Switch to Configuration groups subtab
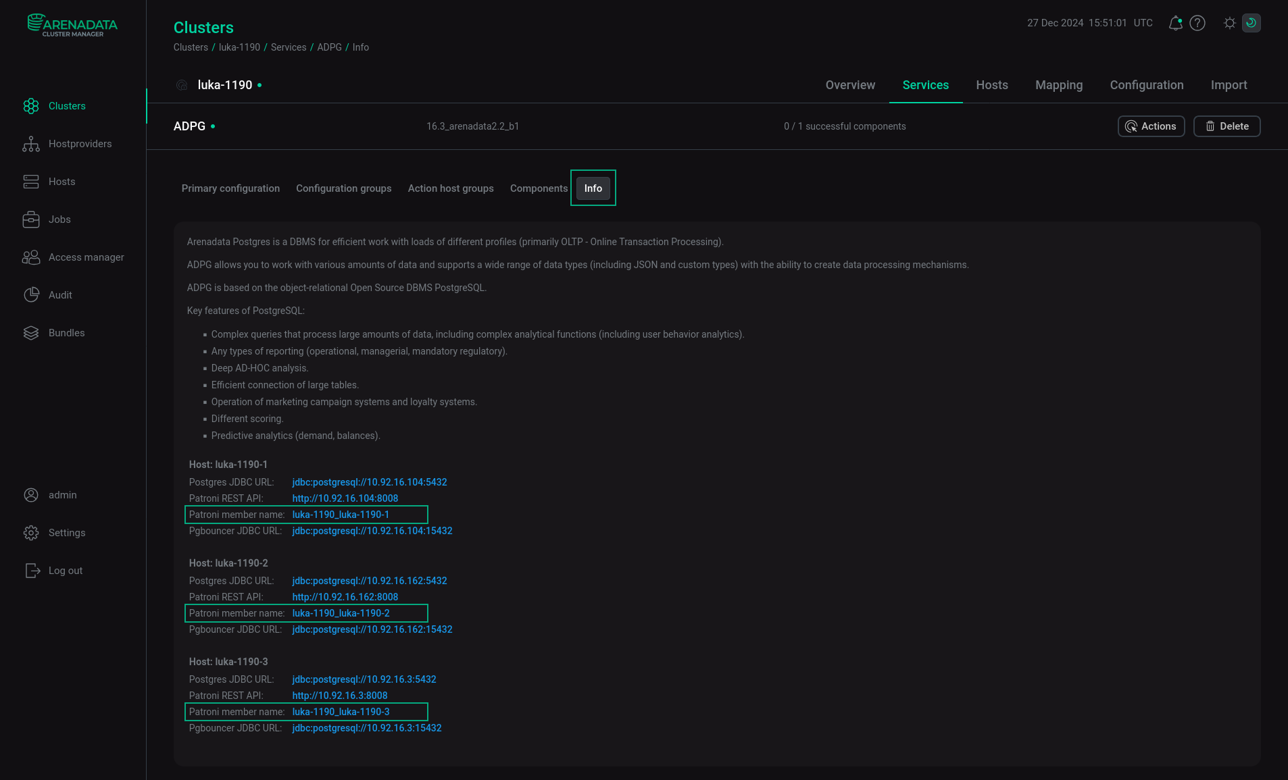The width and height of the screenshot is (1288, 780). point(344,188)
